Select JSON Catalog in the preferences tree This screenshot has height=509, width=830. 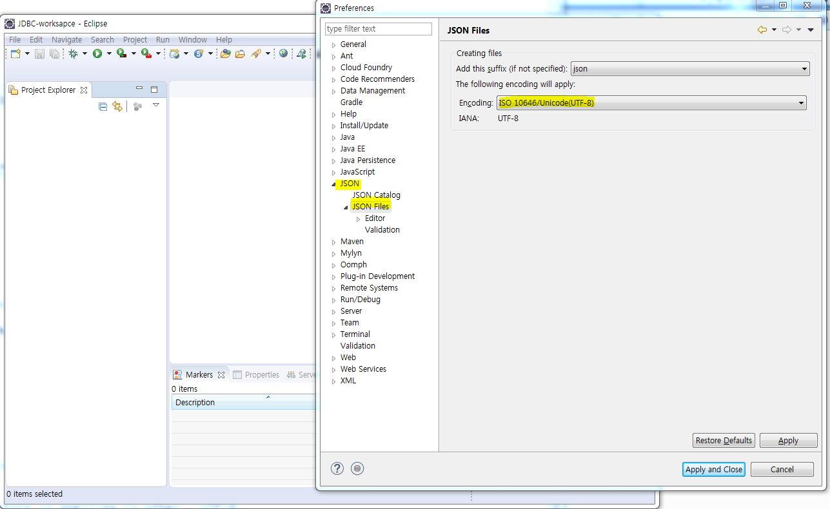[376, 195]
